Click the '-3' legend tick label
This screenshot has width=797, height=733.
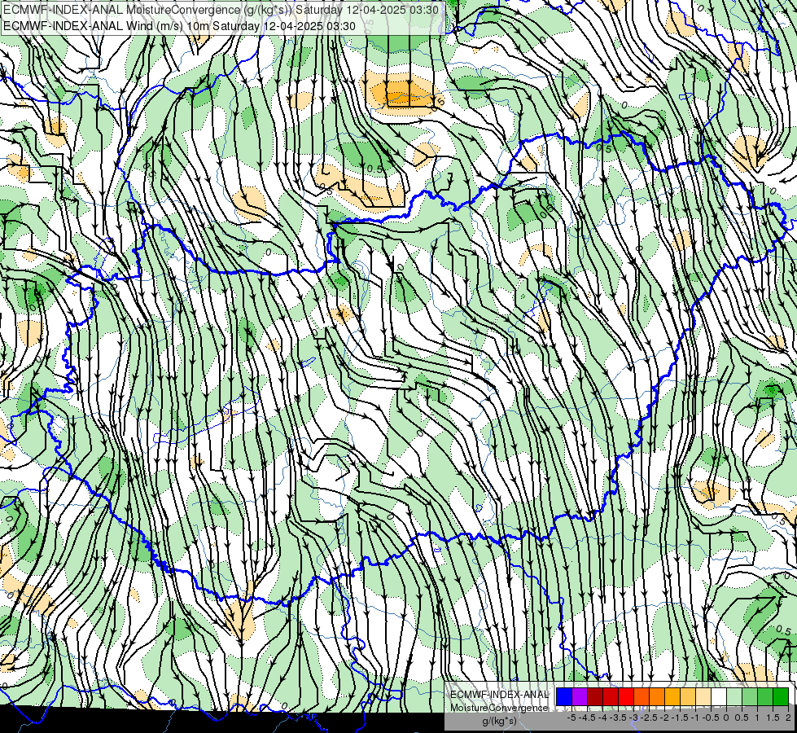(x=633, y=718)
